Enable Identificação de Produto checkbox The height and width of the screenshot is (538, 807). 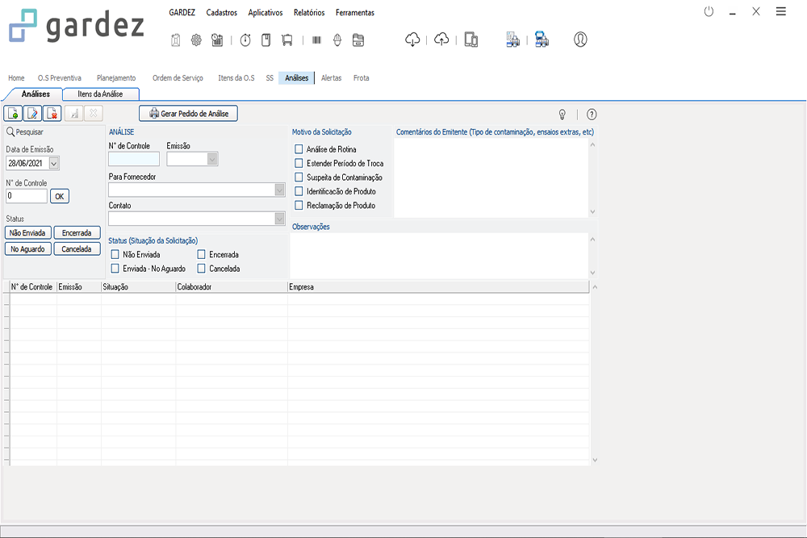[299, 191]
